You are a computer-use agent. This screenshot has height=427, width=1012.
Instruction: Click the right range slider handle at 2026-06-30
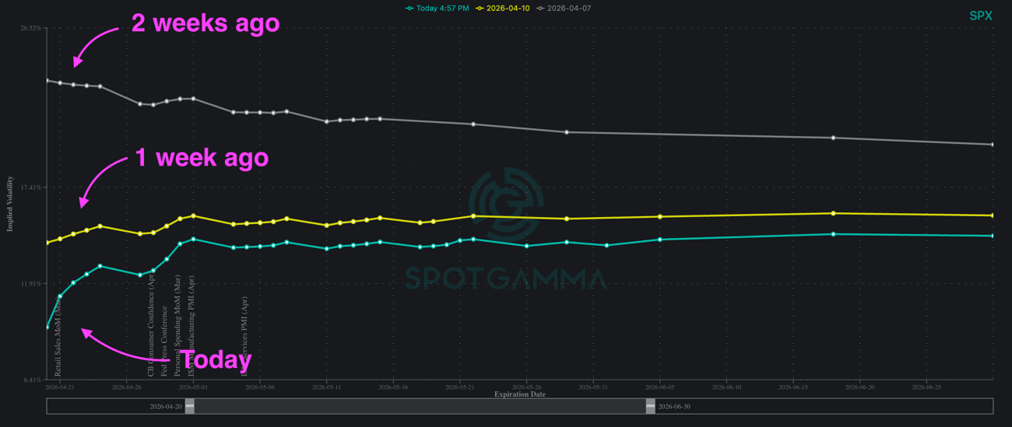(651, 406)
